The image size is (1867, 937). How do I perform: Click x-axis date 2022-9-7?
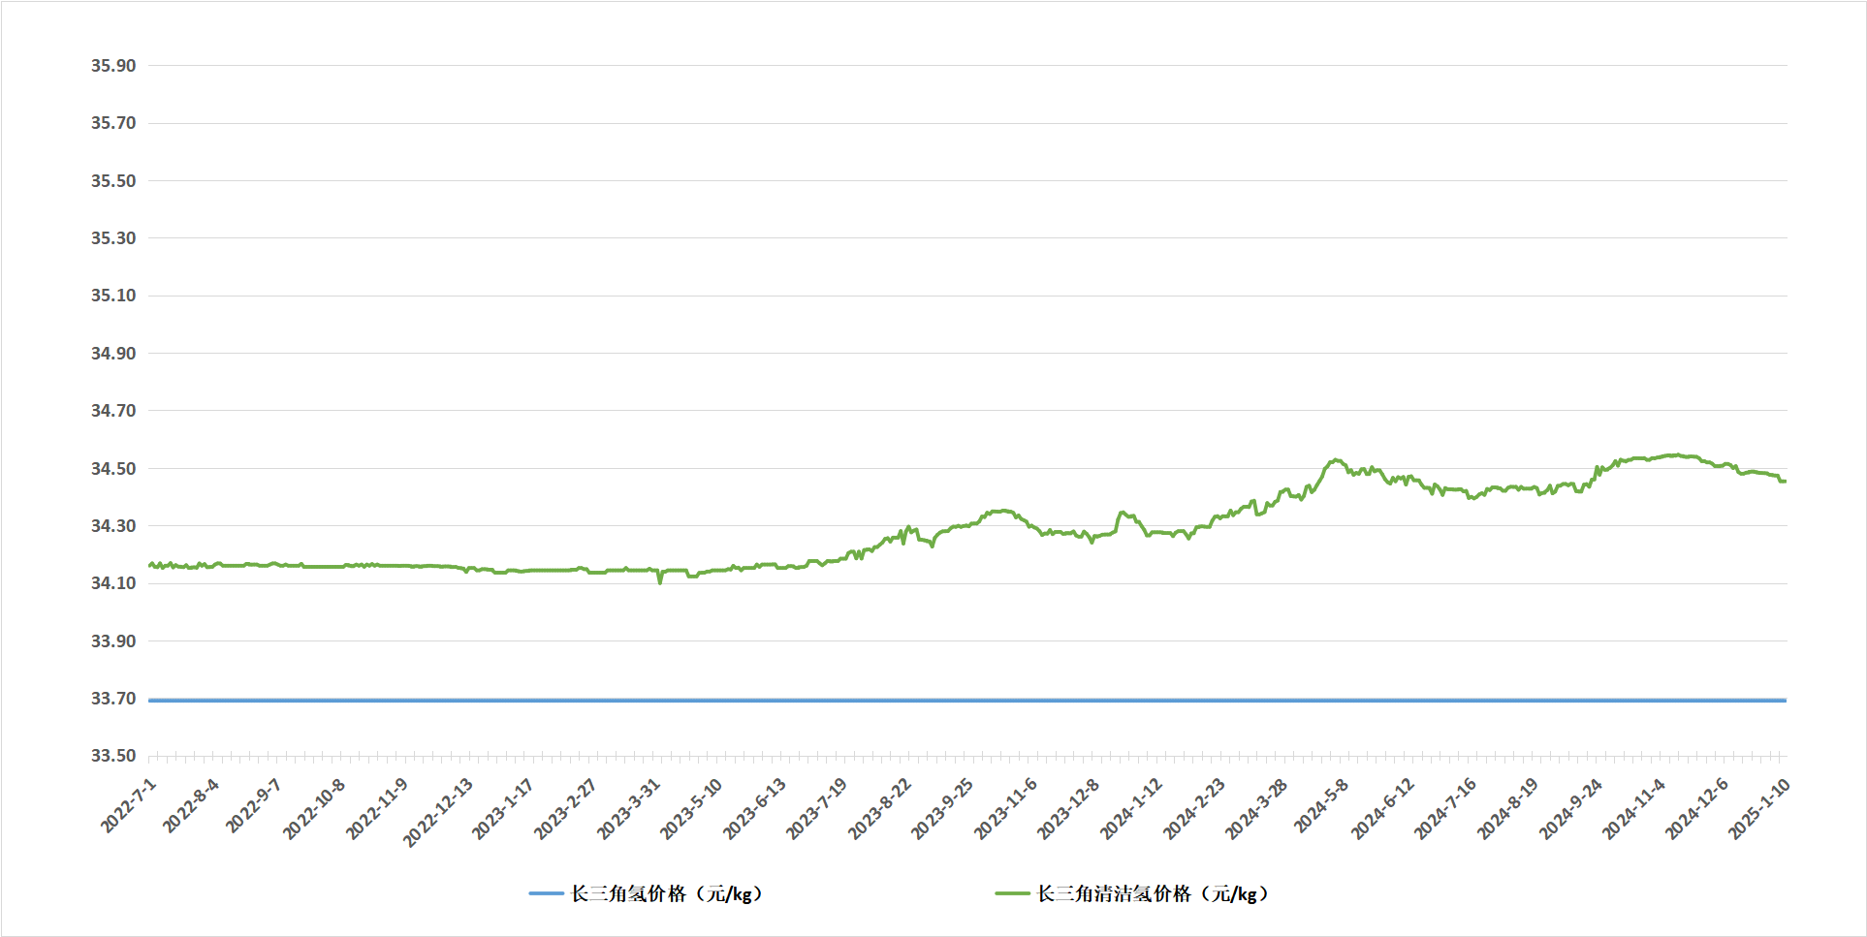(x=253, y=805)
